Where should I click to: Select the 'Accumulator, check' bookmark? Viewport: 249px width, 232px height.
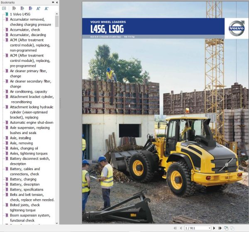click(x=25, y=30)
